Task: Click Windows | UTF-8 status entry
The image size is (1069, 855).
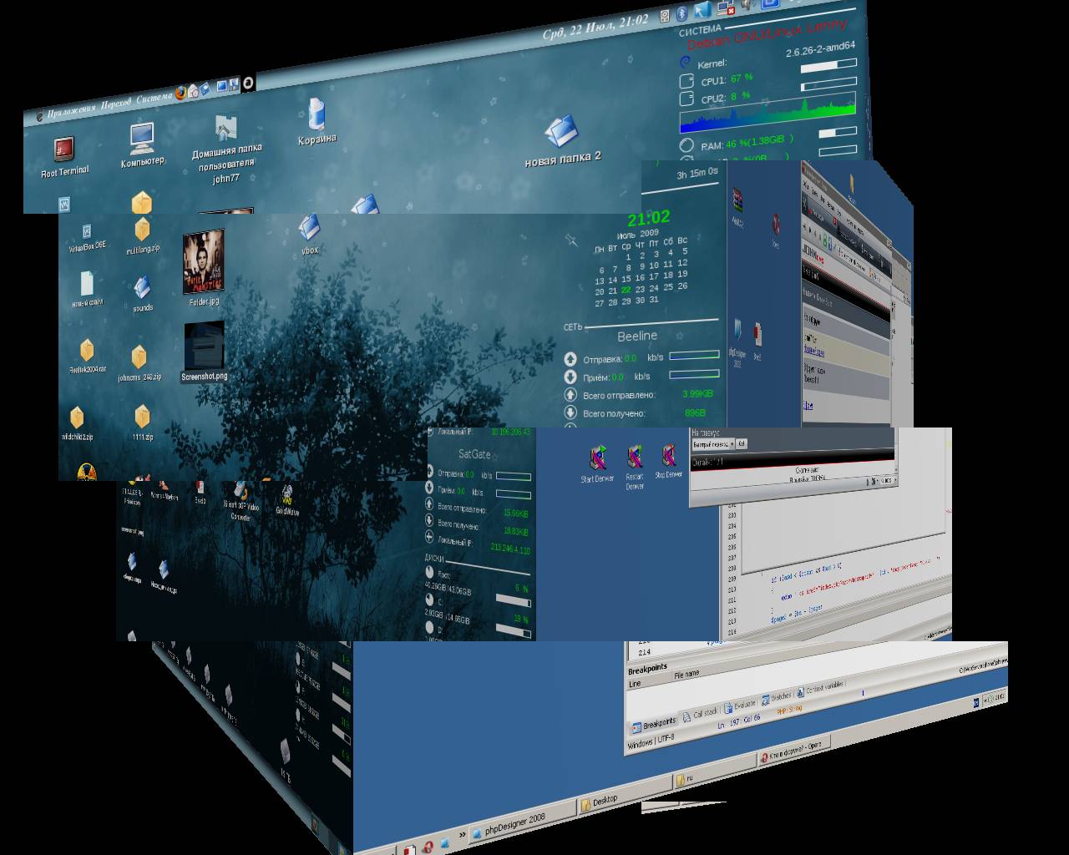Action: point(651,741)
